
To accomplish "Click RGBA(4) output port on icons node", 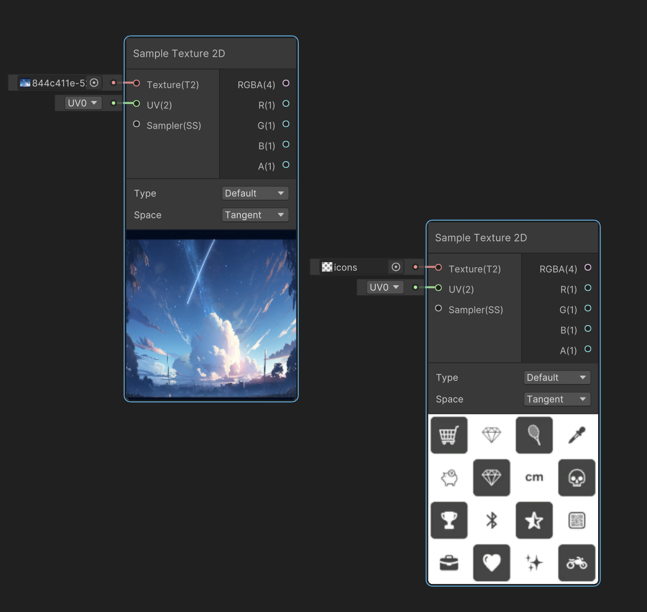I will (x=588, y=268).
